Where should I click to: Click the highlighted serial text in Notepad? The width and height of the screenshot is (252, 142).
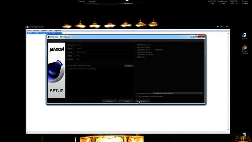pos(44,33)
